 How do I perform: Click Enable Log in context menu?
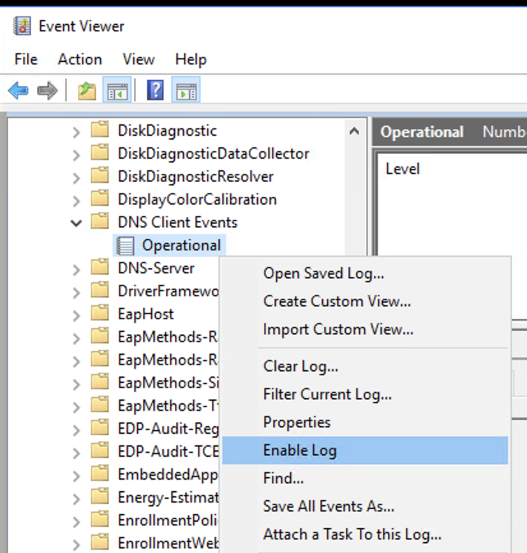pyautogui.click(x=365, y=450)
